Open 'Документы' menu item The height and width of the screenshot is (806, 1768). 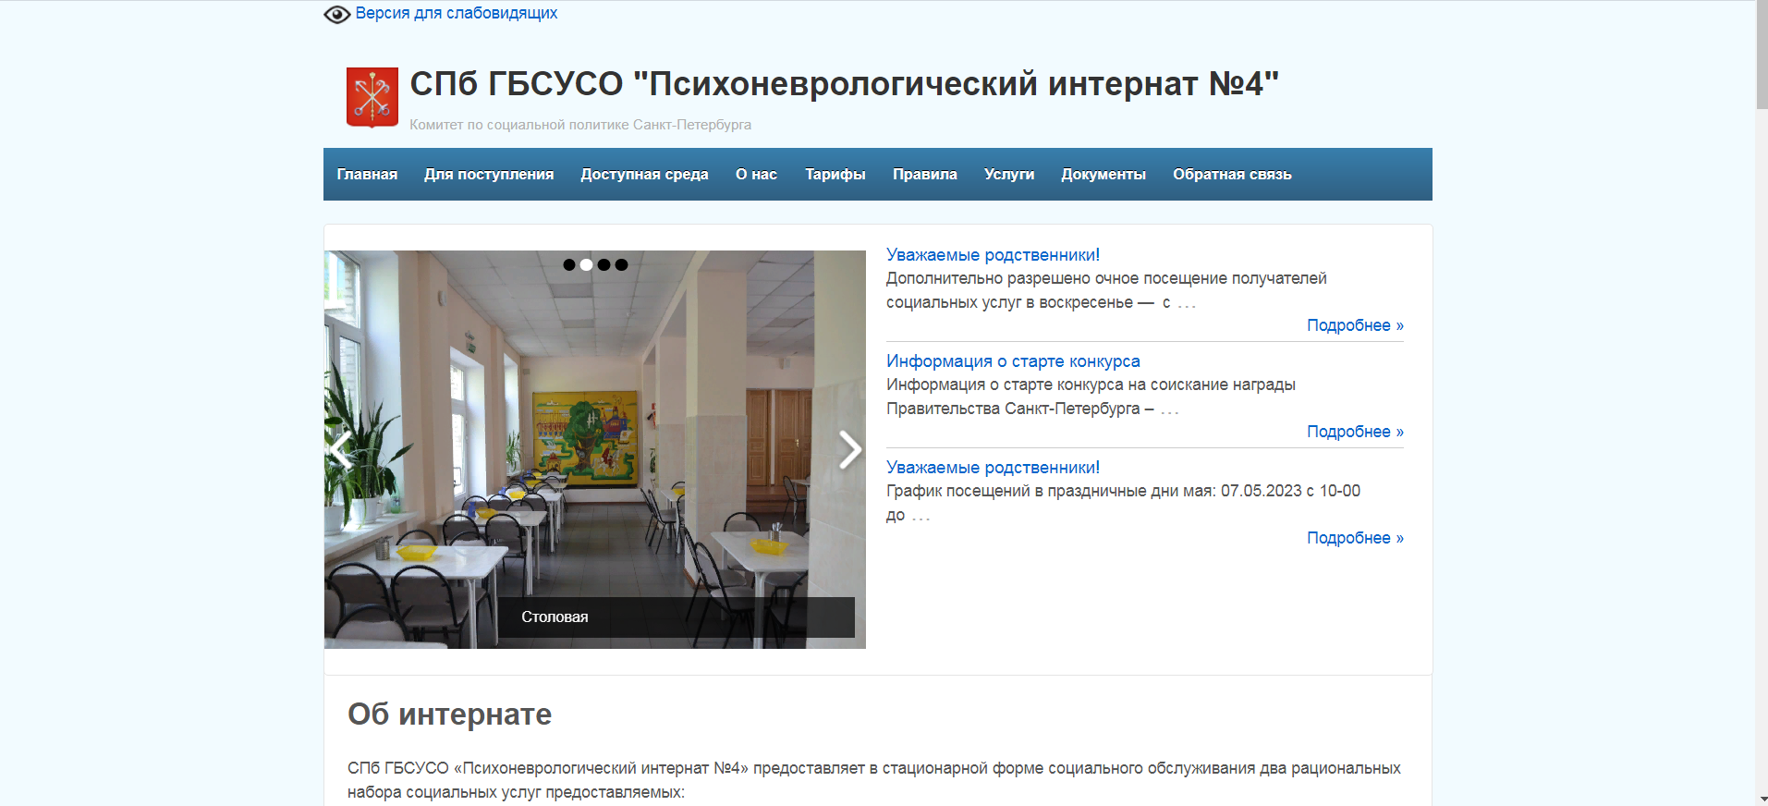point(1103,175)
